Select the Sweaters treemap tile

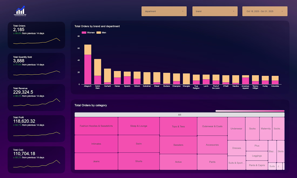(x=178, y=145)
